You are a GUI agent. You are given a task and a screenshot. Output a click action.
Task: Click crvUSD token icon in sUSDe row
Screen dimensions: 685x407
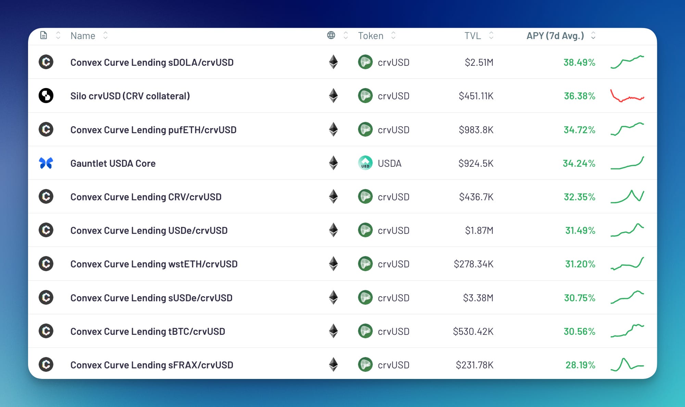point(365,298)
